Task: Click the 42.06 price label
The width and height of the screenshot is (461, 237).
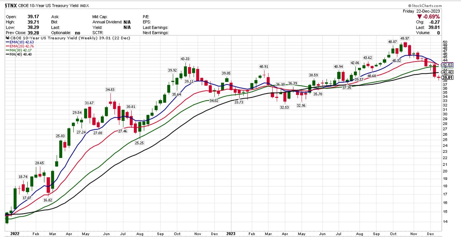Action: coord(355,63)
